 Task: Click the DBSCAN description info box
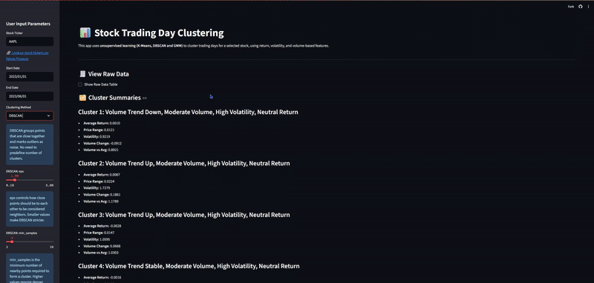pyautogui.click(x=30, y=144)
